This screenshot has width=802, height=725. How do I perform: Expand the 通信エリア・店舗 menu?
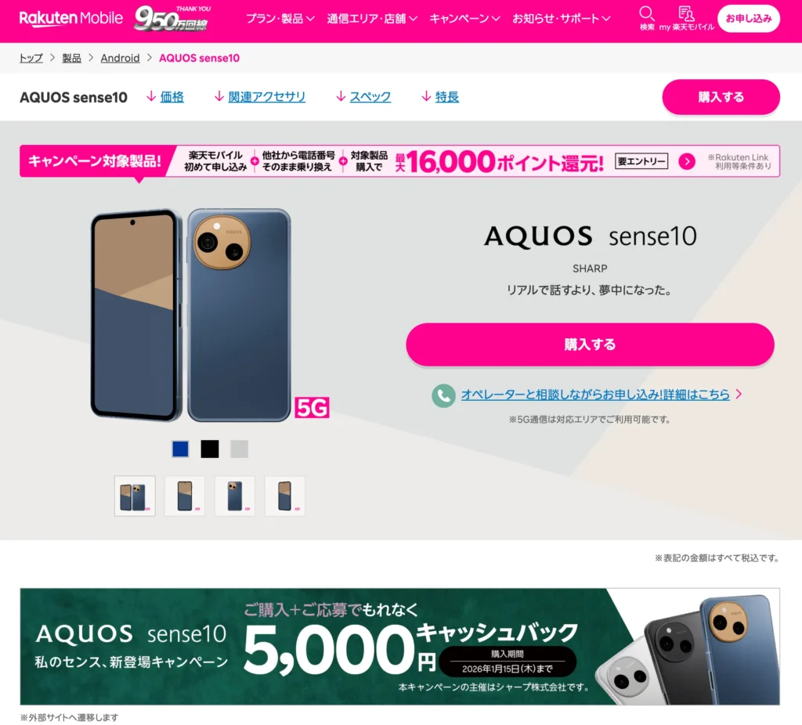[372, 19]
